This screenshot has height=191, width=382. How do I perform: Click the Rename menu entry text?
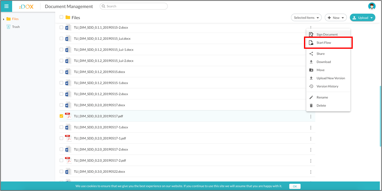(x=322, y=98)
